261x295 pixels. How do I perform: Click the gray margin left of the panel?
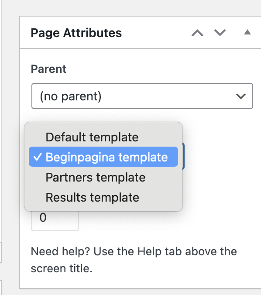[x=10, y=151]
